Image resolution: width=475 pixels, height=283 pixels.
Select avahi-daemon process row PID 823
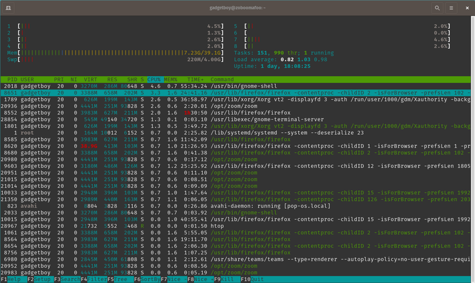pos(236,206)
